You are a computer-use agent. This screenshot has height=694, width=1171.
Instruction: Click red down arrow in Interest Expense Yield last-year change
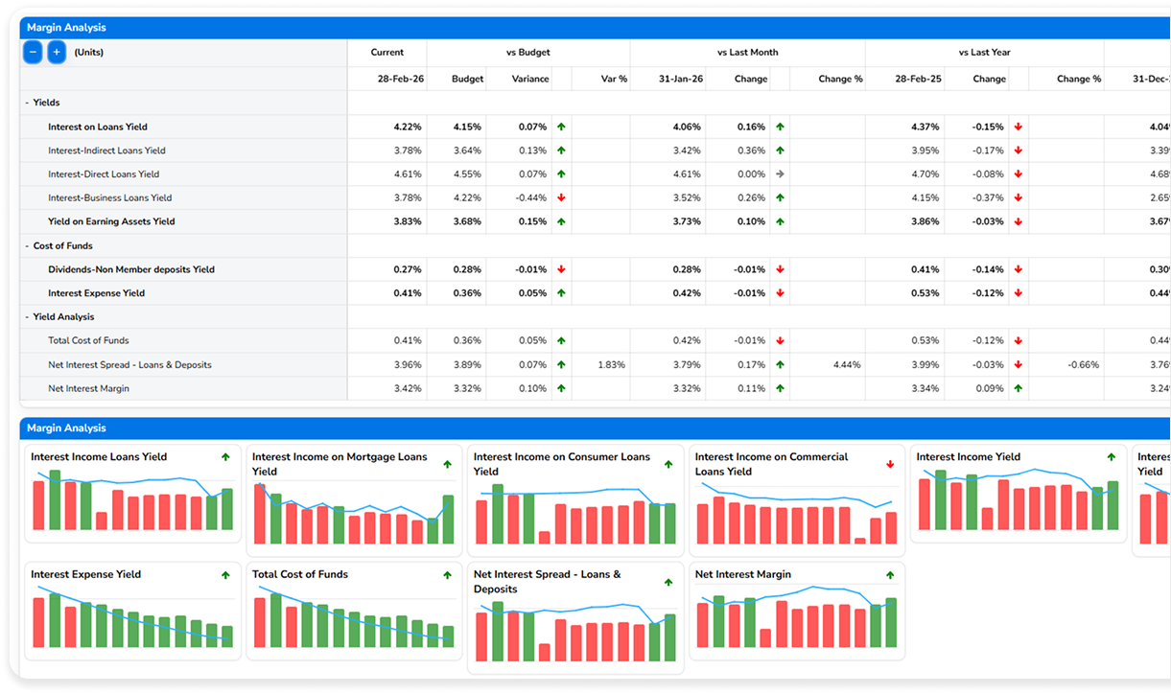pos(1019,293)
